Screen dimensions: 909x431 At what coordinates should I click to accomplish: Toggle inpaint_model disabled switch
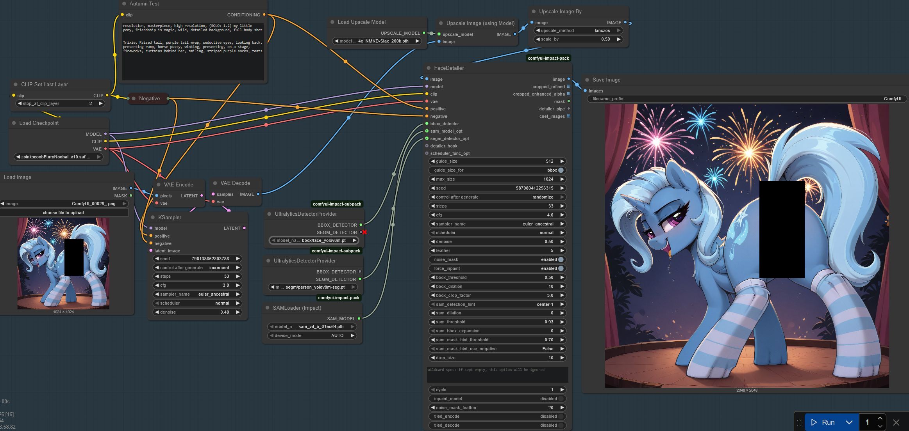pos(561,399)
